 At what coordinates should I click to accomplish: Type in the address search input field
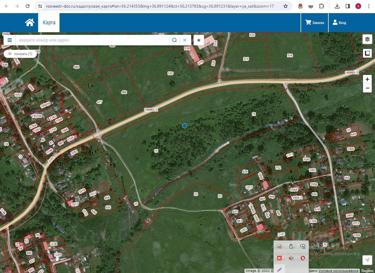pos(94,40)
